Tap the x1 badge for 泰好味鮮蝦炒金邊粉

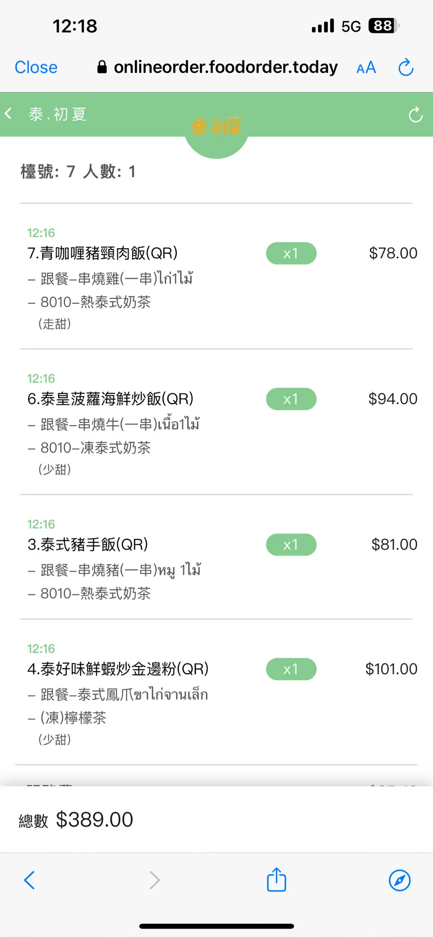click(x=291, y=669)
